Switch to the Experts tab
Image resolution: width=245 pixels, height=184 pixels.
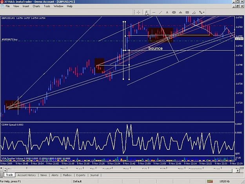[81, 175]
